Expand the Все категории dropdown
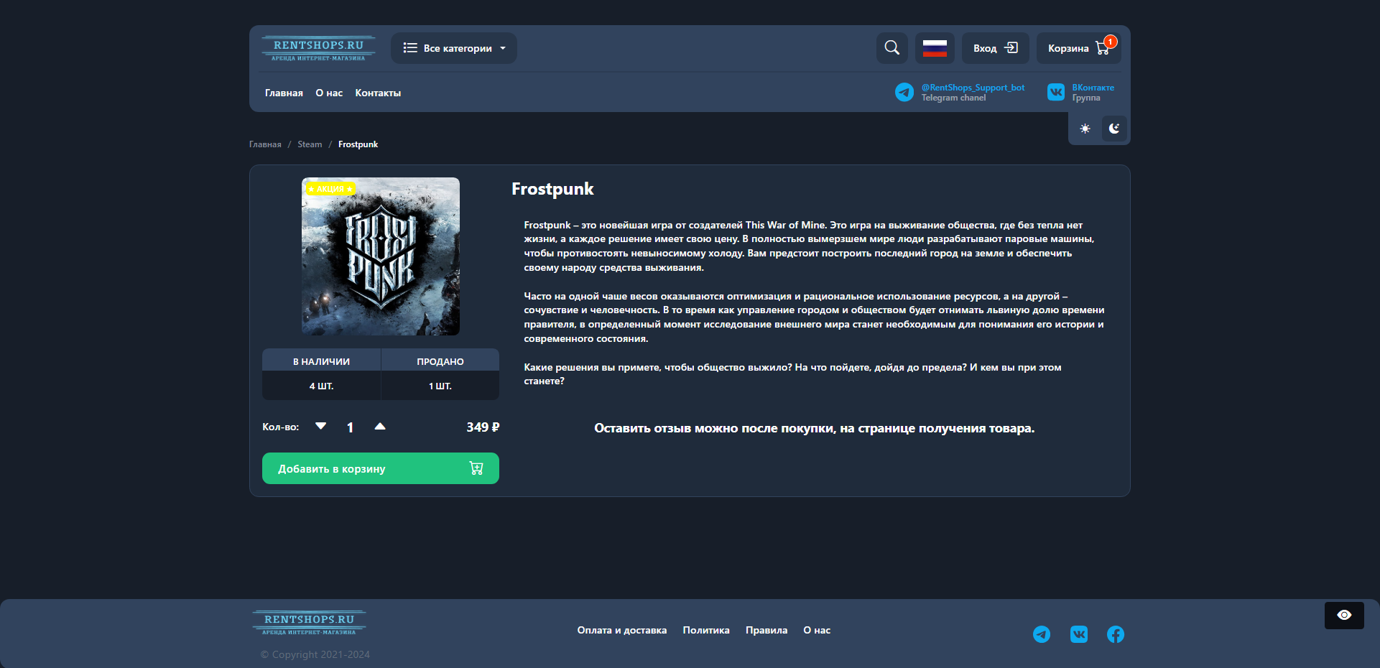This screenshot has width=1380, height=668. pyautogui.click(x=454, y=48)
